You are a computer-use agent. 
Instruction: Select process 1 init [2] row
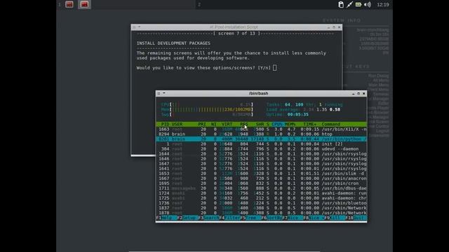[262, 144]
